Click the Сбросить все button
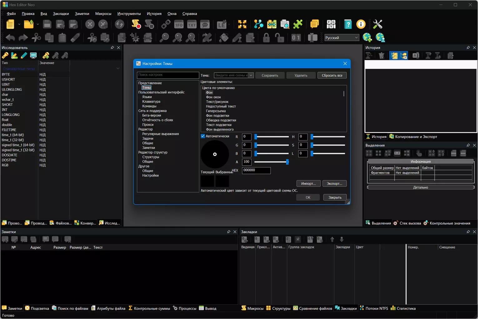The width and height of the screenshot is (478, 319). (332, 75)
